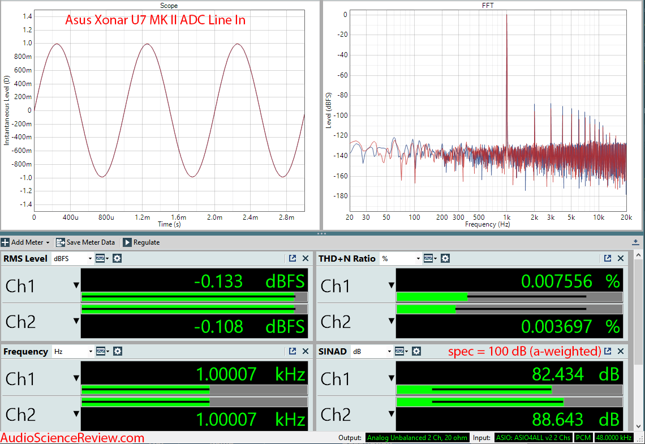The width and height of the screenshot is (645, 444).
Task: Click the 0.007556 % THD+N reading
Action: pyautogui.click(x=570, y=281)
